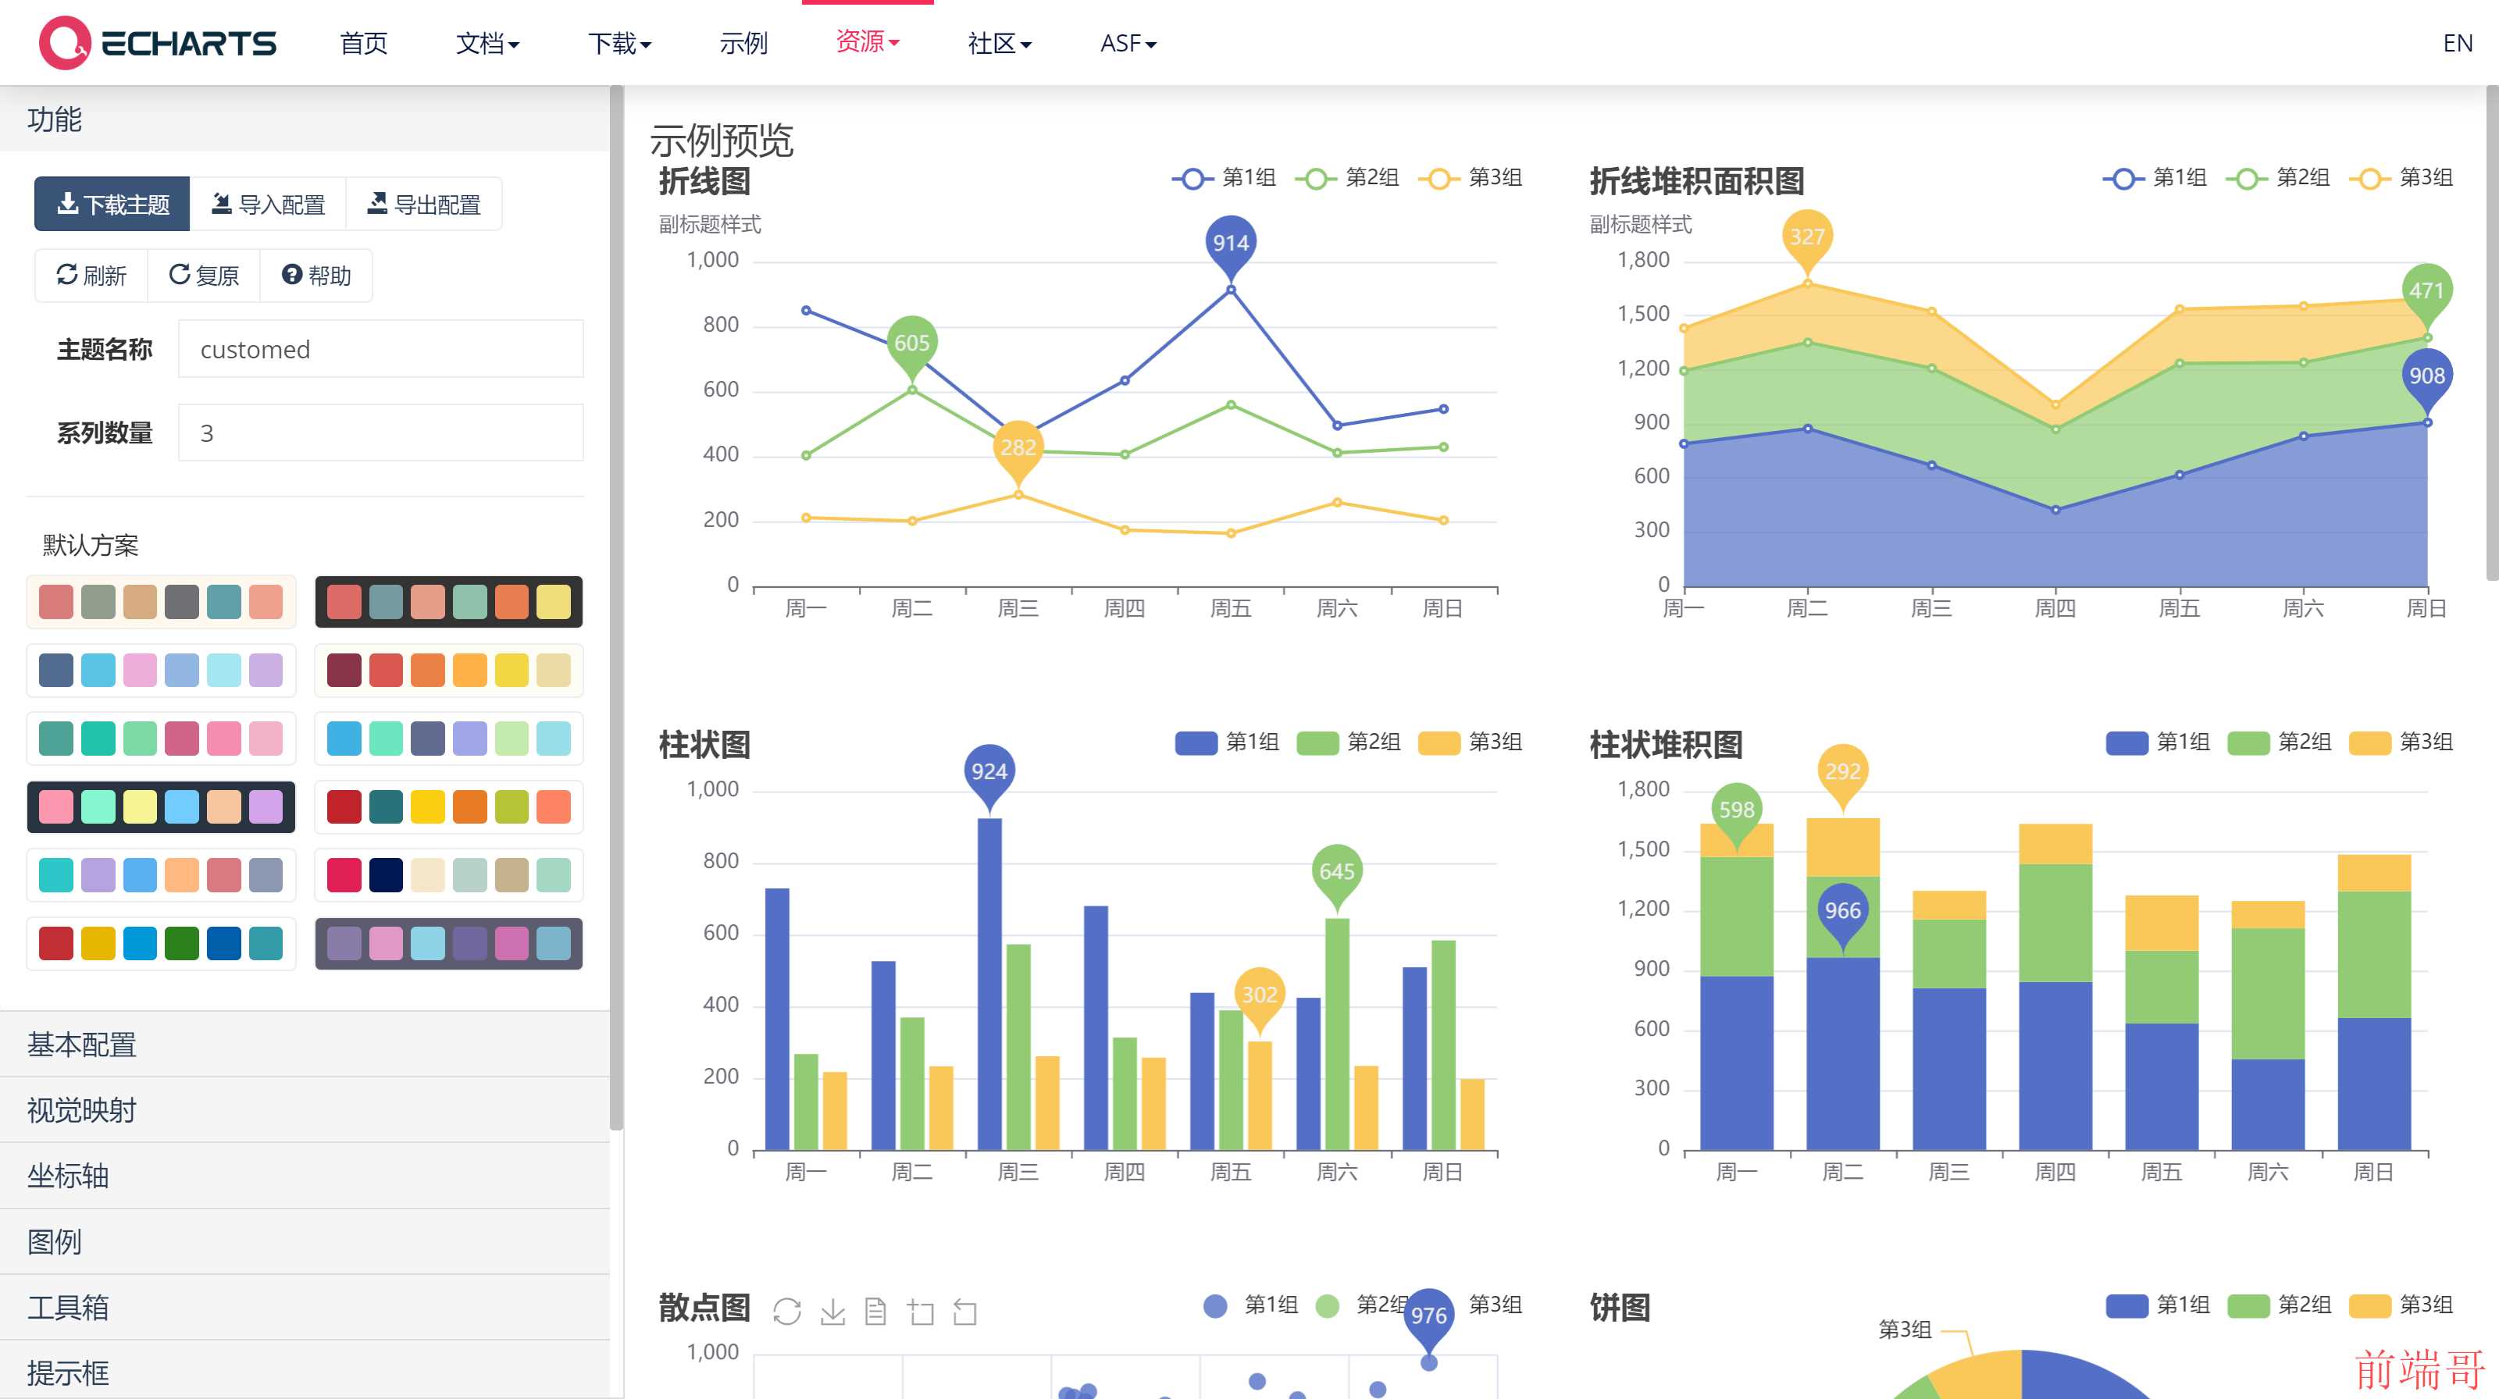Select palette starting with dark red and yellow
Screen dimensions: 2499x1399
pos(161,943)
